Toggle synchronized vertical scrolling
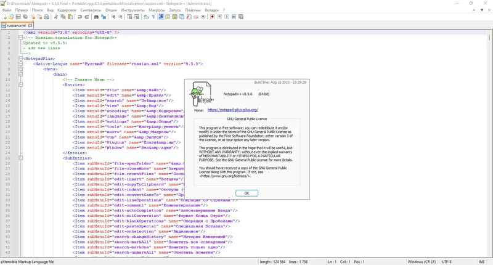Viewport: 493px width, 265px height. [x=129, y=17]
